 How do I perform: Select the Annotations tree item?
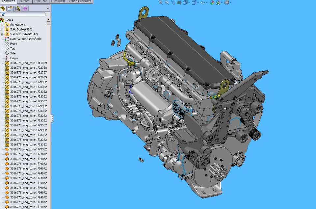(18, 25)
